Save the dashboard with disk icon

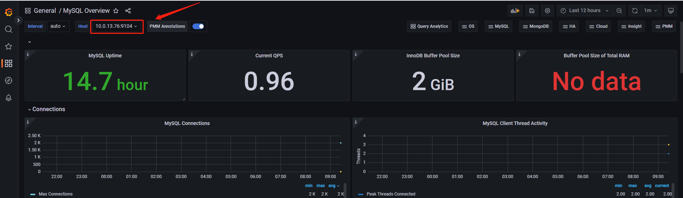tap(532, 11)
